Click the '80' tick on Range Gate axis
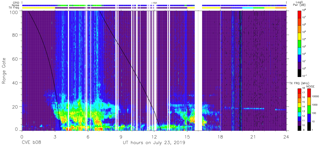 point(15,35)
